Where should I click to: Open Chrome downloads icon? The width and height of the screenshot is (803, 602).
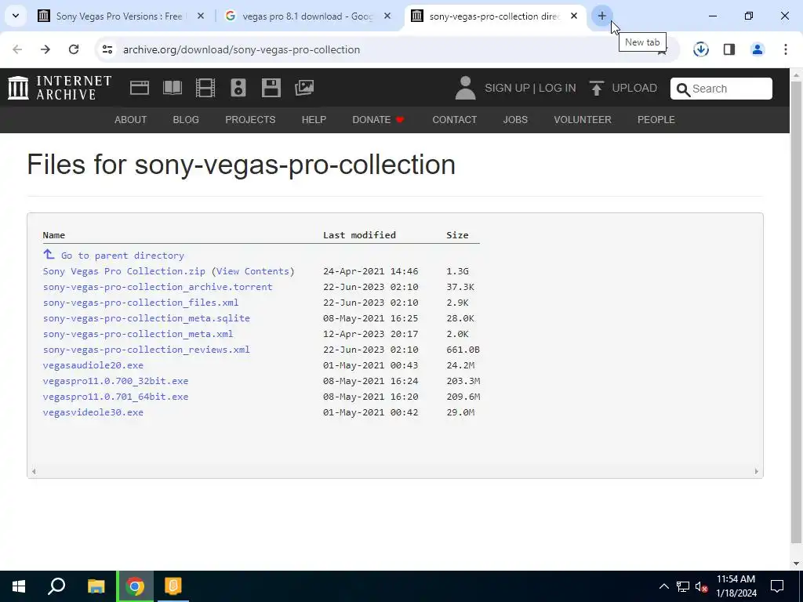[x=700, y=49]
